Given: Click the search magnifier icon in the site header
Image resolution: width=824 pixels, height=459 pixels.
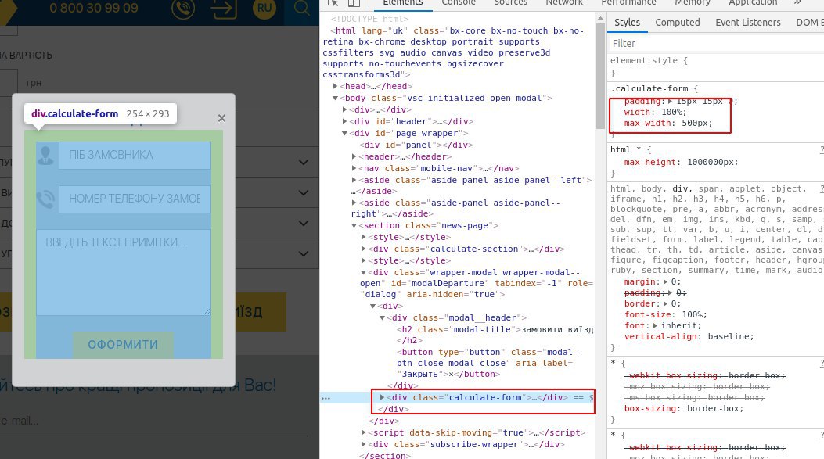Looking at the screenshot, I should tap(301, 8).
